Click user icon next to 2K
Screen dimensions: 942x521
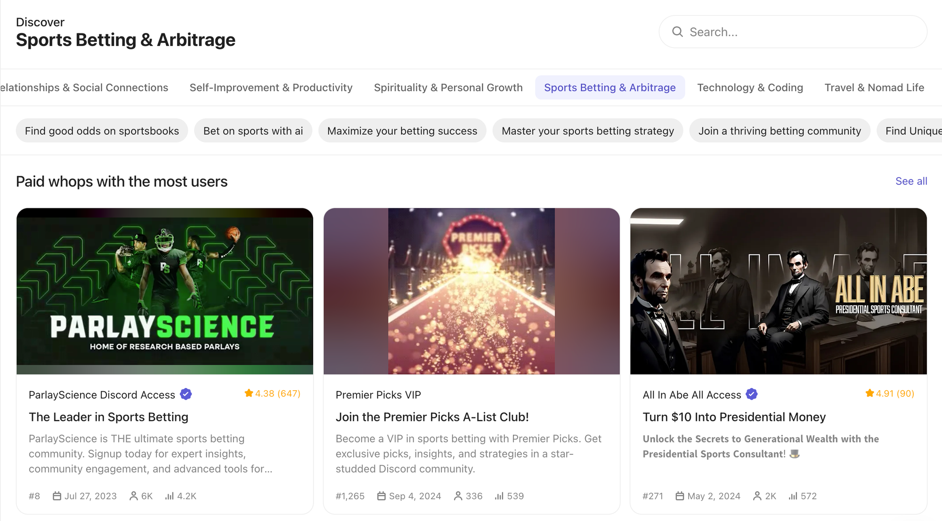[x=757, y=496]
